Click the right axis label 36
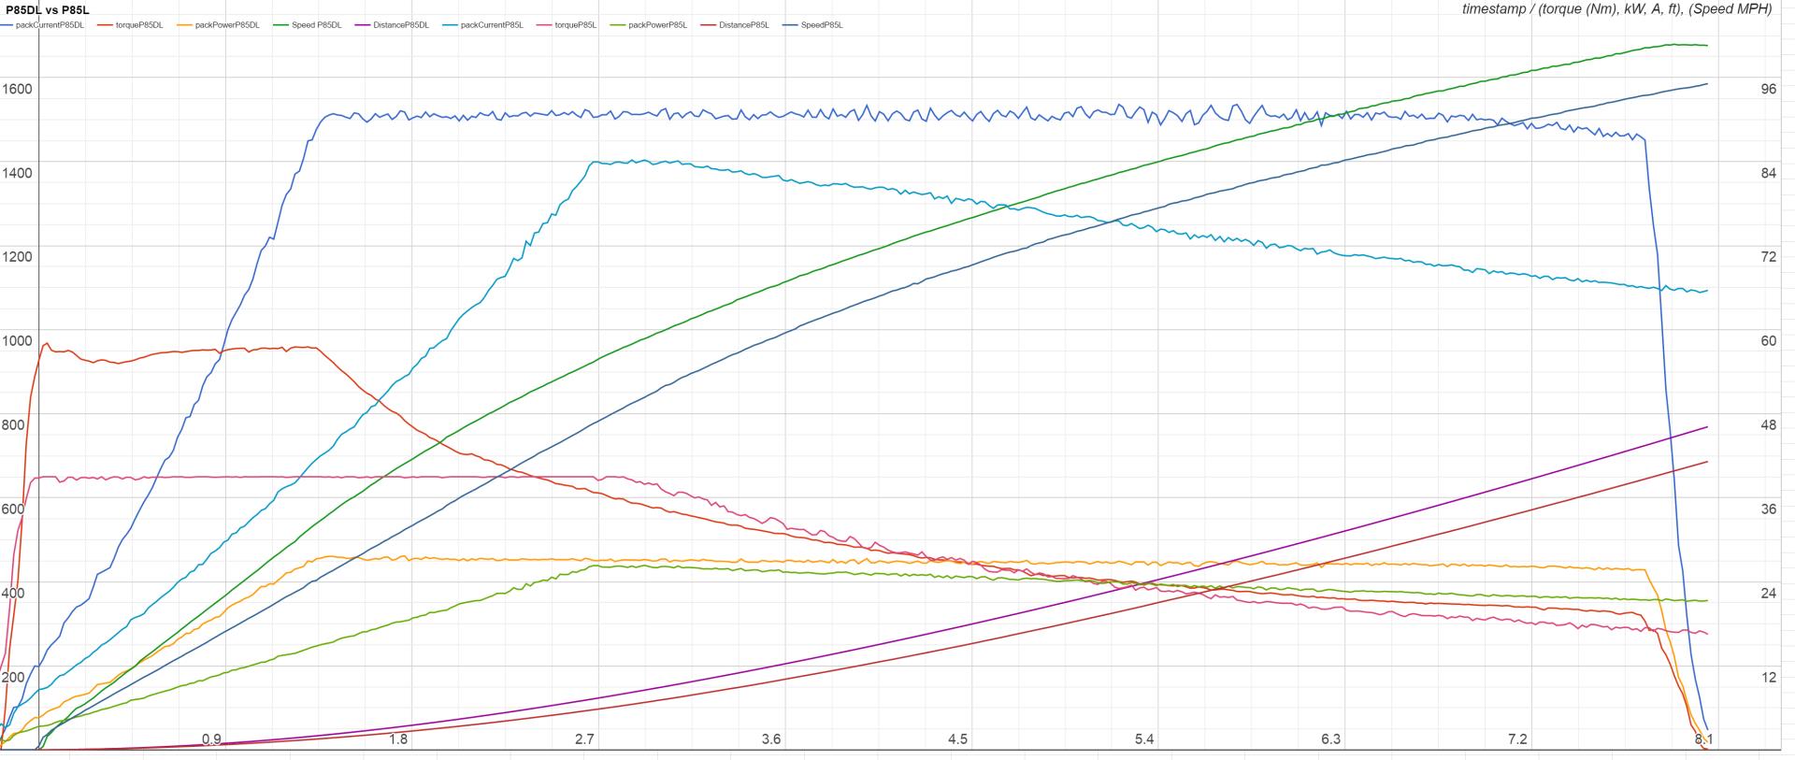 [x=1769, y=509]
